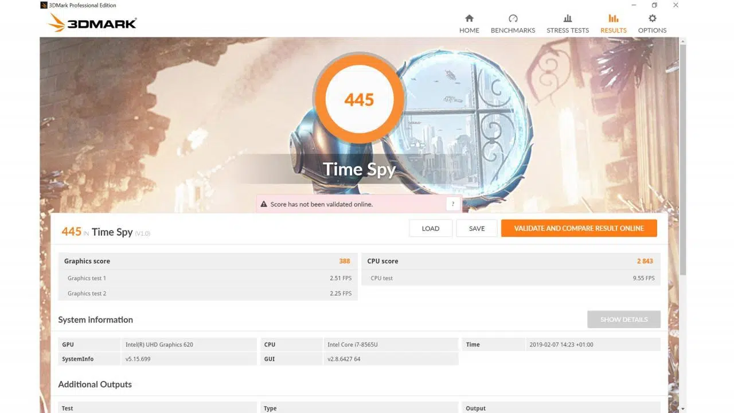The width and height of the screenshot is (734, 413).
Task: Click the CPU score label
Action: 382,261
